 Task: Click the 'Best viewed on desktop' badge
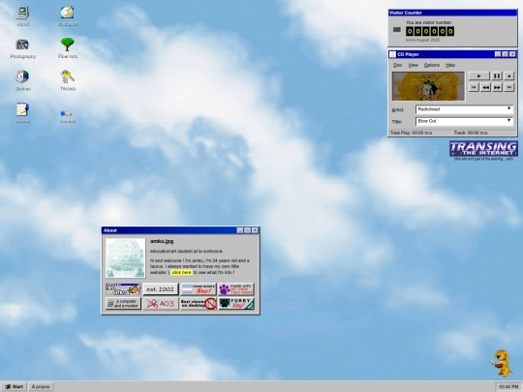pyautogui.click(x=199, y=304)
